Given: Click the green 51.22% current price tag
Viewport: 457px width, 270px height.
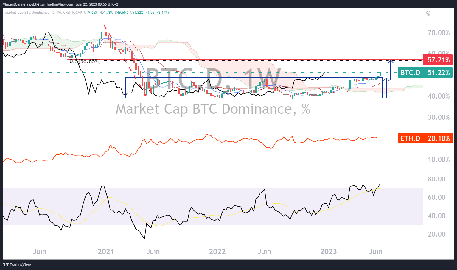Looking at the screenshot, I should point(438,73).
